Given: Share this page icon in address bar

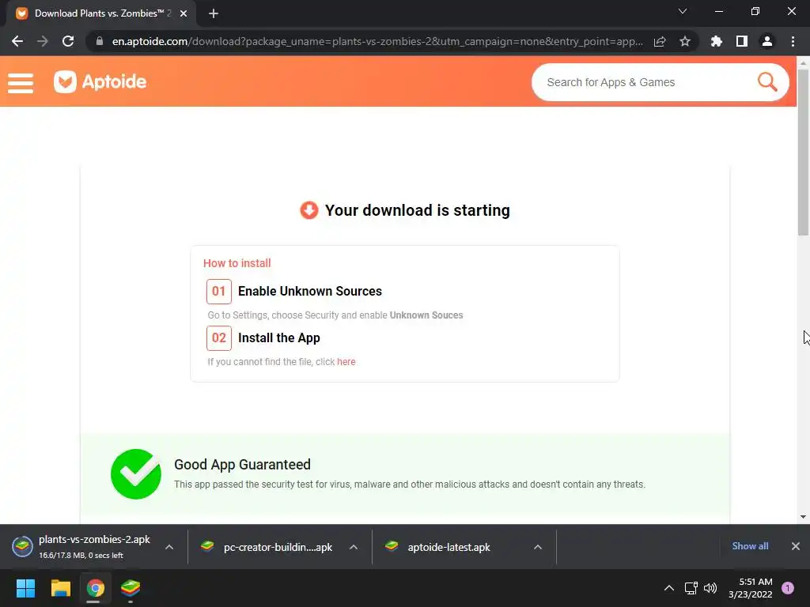Looking at the screenshot, I should pyautogui.click(x=660, y=41).
